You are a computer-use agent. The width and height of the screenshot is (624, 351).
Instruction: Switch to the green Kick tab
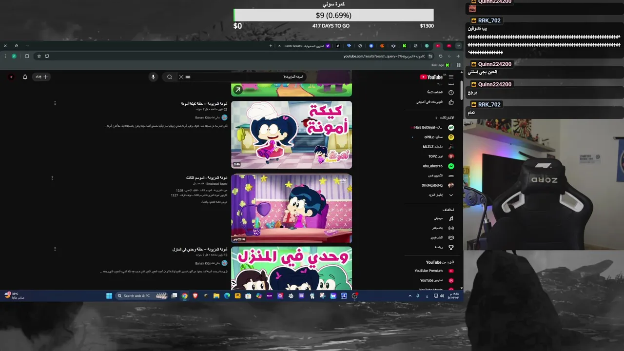404,46
